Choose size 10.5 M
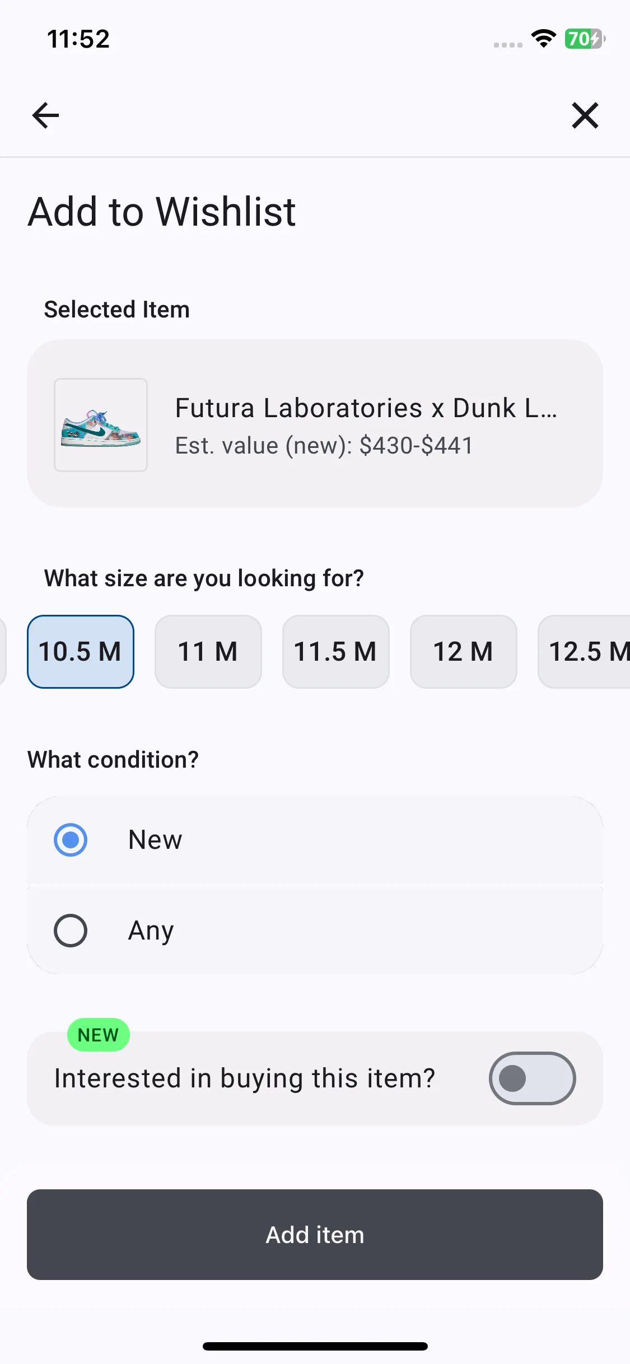The width and height of the screenshot is (630, 1364). click(x=81, y=652)
